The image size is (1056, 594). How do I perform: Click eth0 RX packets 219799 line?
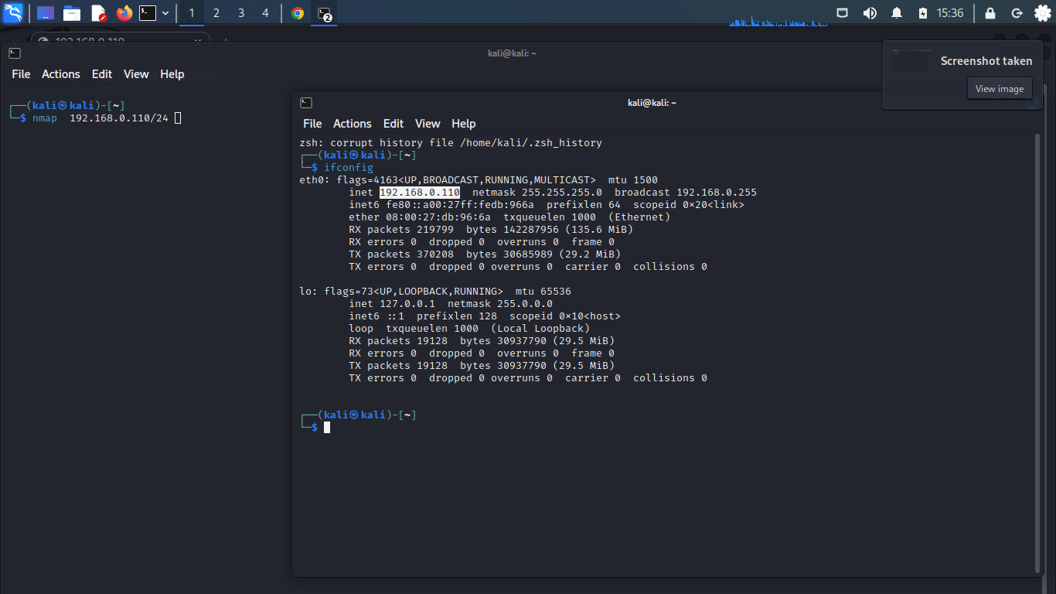point(491,229)
